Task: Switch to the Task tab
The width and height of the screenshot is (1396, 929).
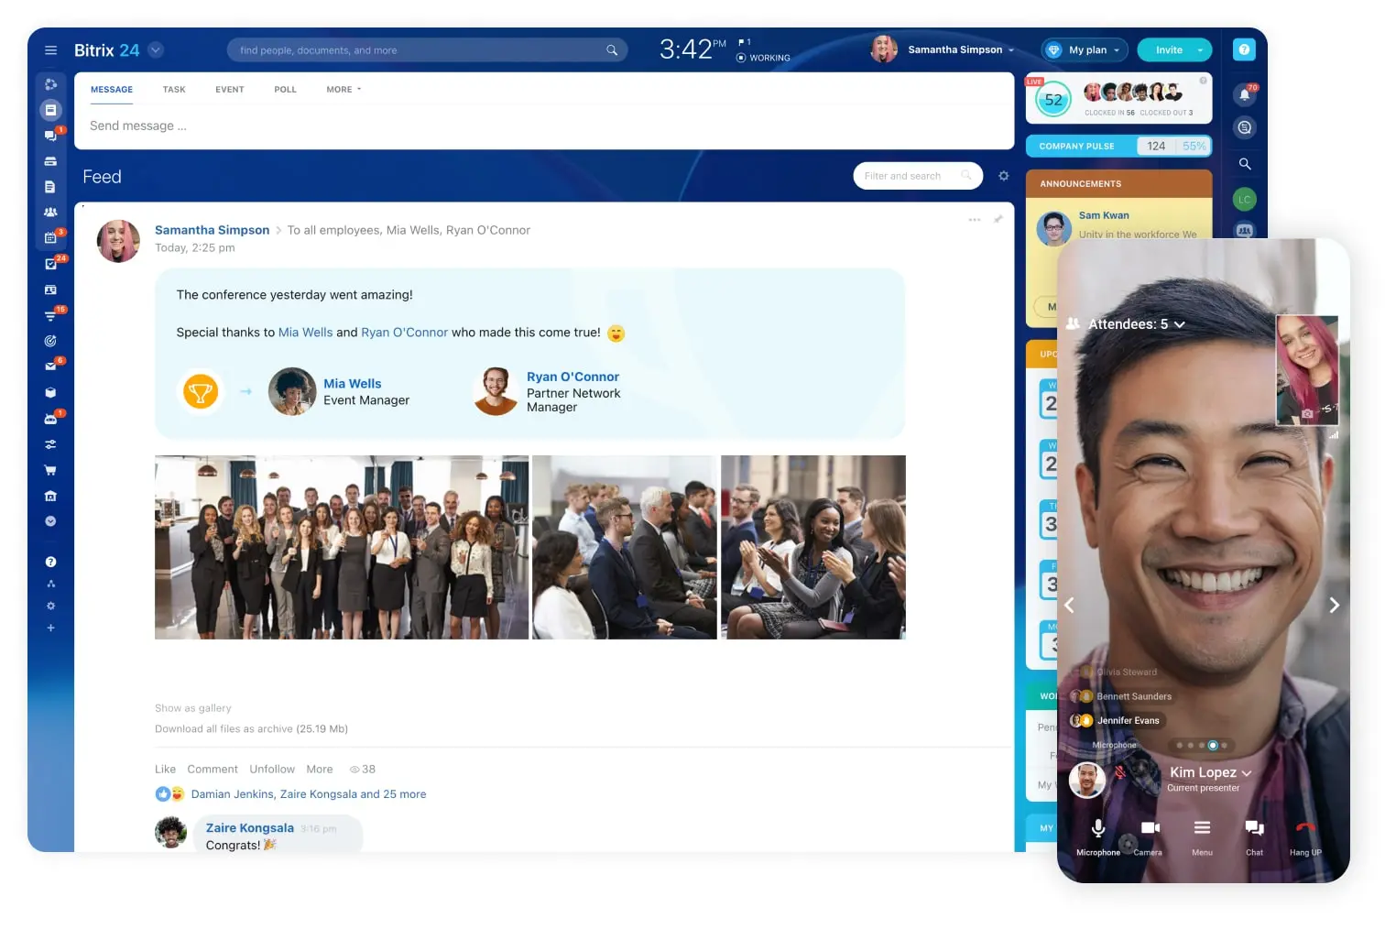Action: (x=174, y=90)
